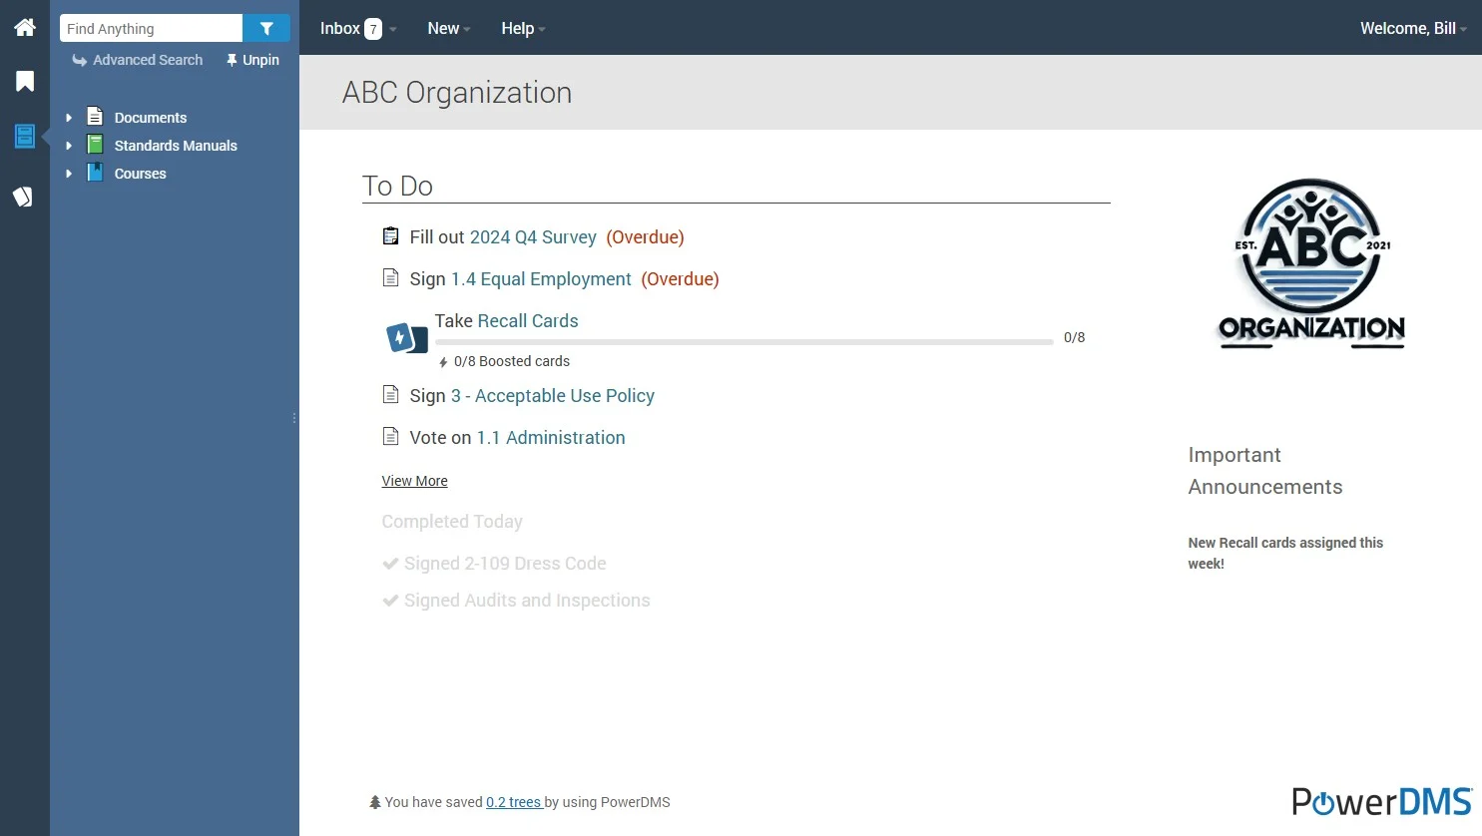Viewport: 1482px width, 836px height.
Task: Click the View More link
Action: click(414, 481)
